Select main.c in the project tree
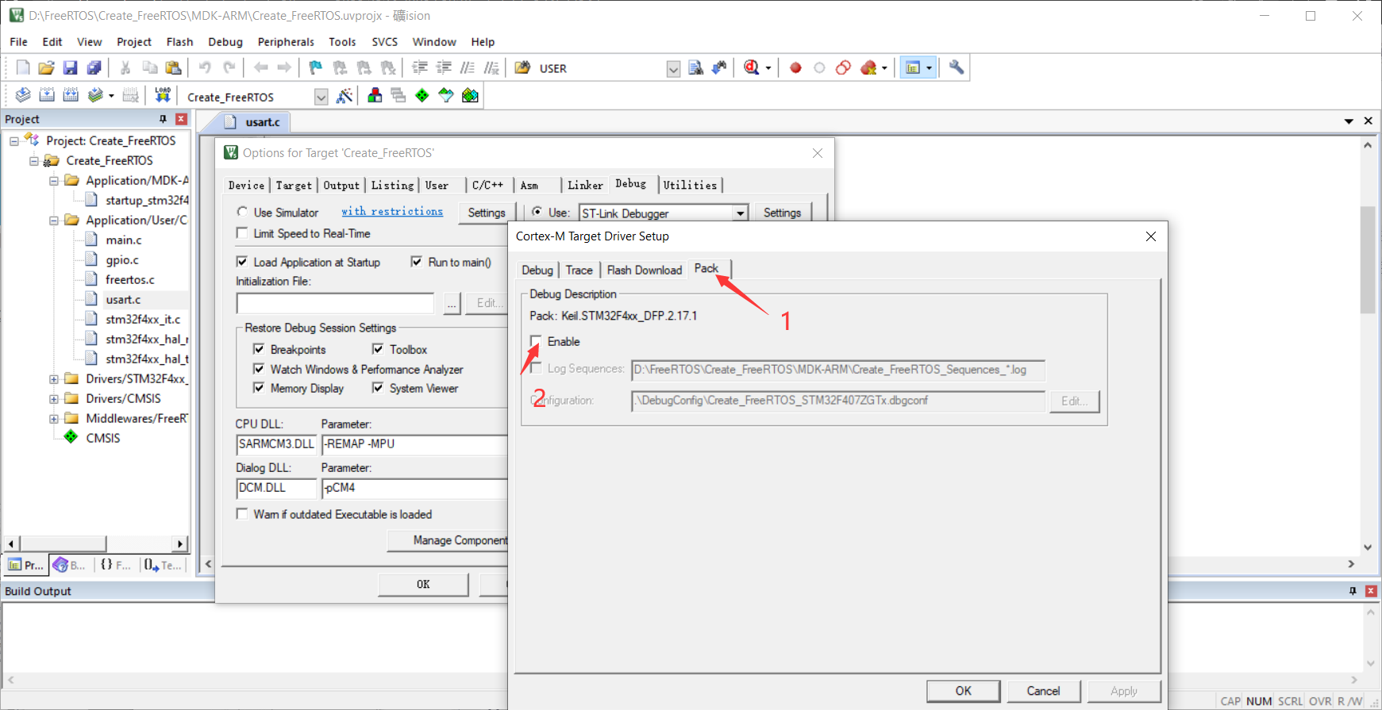Screen dimensions: 1382x710 pos(124,240)
